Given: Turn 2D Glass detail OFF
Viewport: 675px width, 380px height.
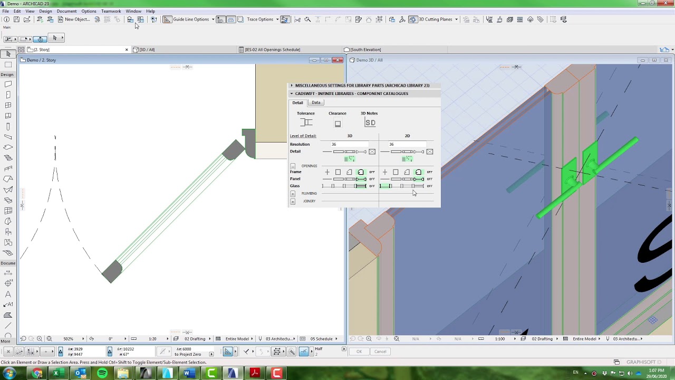Looking at the screenshot, I should coord(429,186).
